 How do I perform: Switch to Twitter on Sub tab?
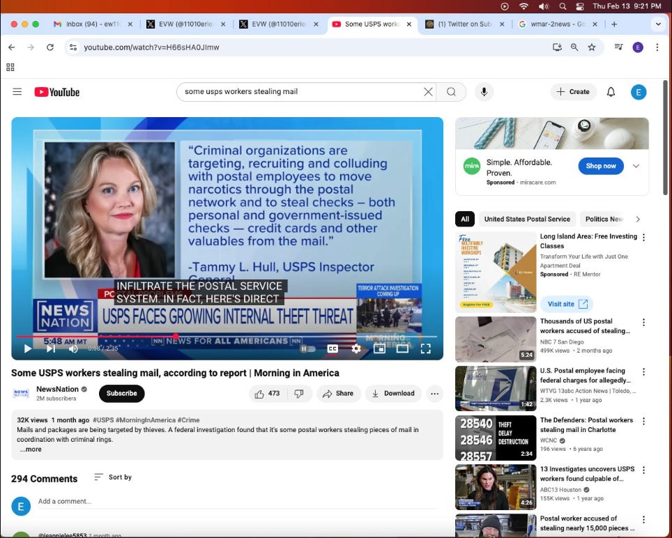point(464,24)
